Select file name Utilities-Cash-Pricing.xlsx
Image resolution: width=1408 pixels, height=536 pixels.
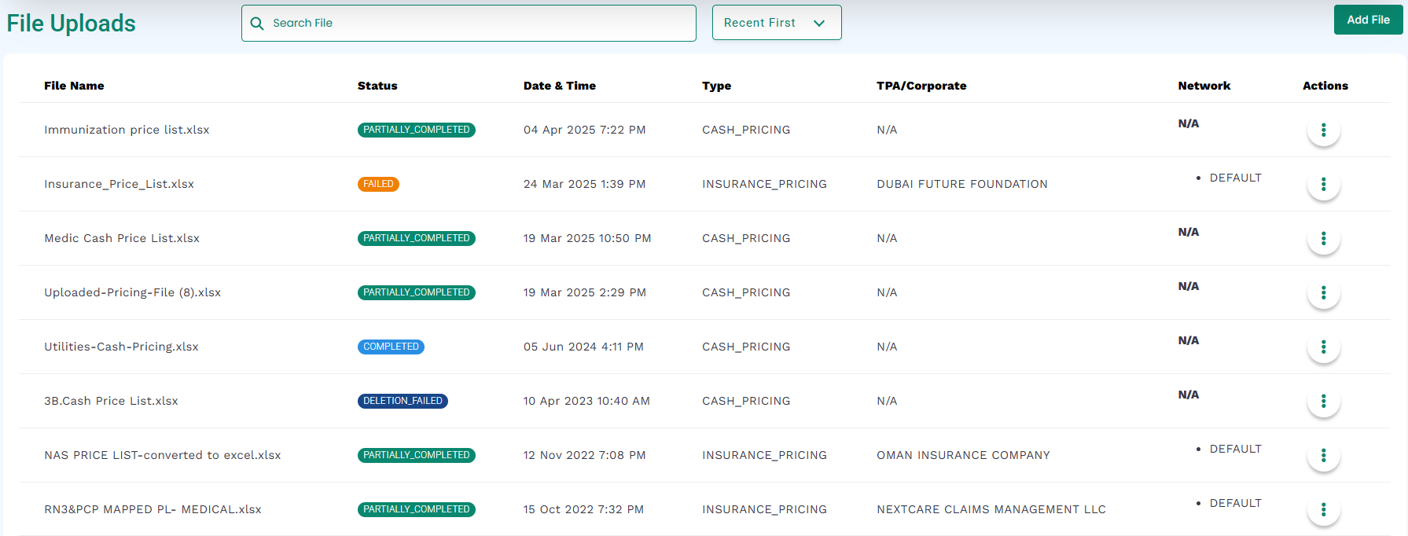point(121,347)
